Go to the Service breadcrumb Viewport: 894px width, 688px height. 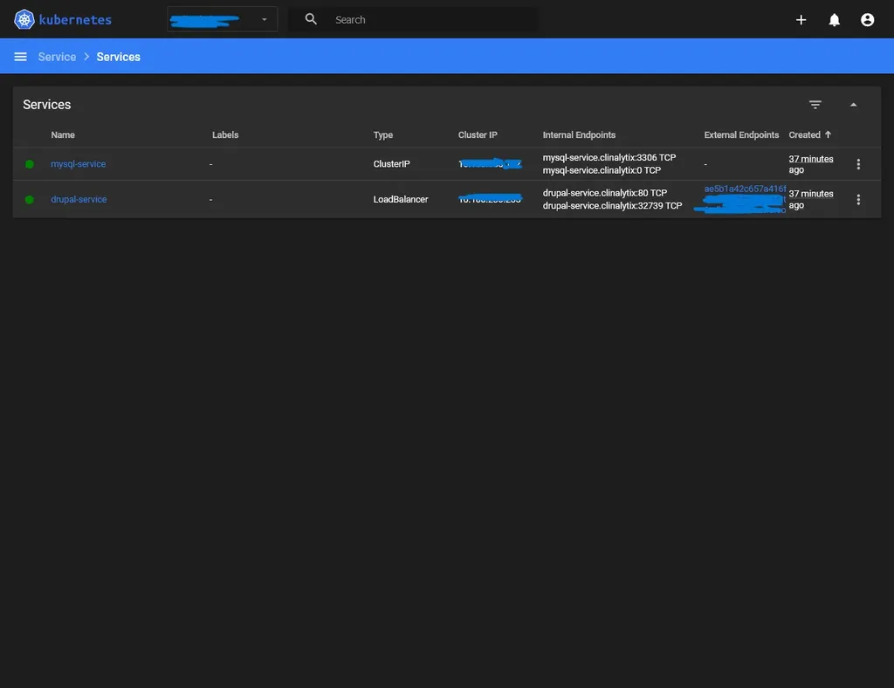click(x=57, y=57)
